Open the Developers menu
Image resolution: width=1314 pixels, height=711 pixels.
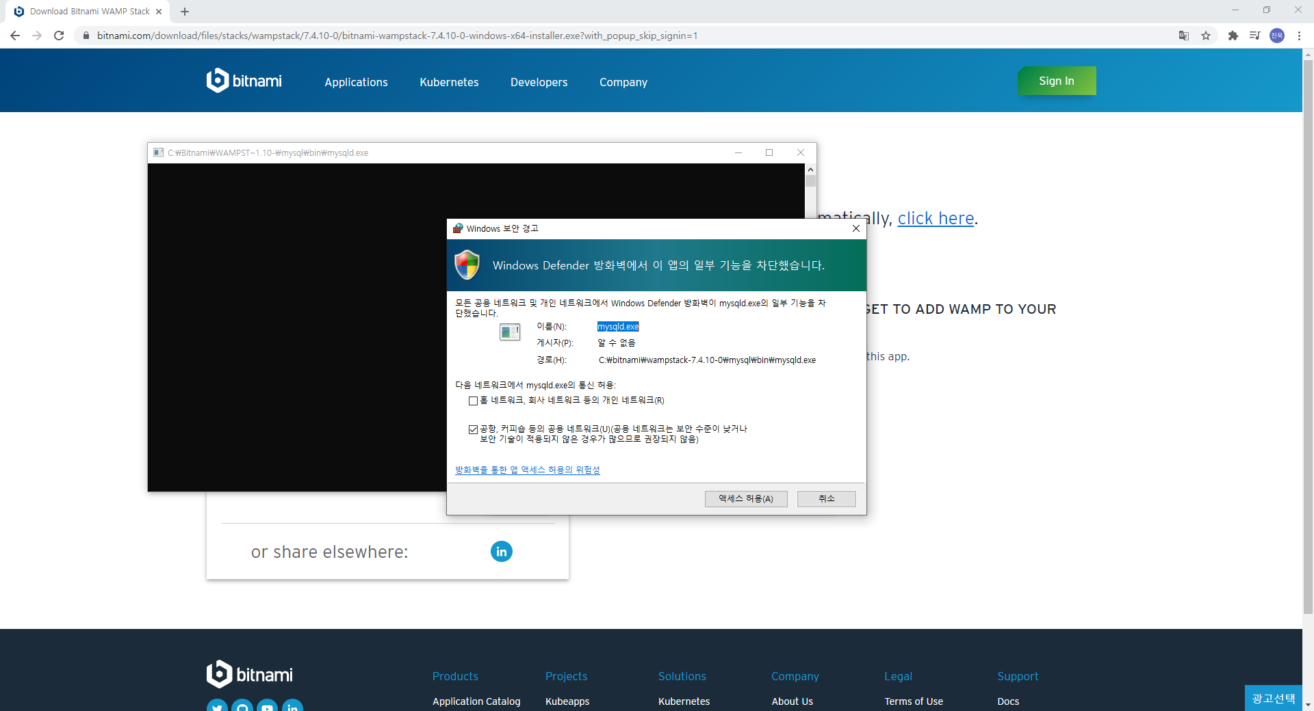539,82
